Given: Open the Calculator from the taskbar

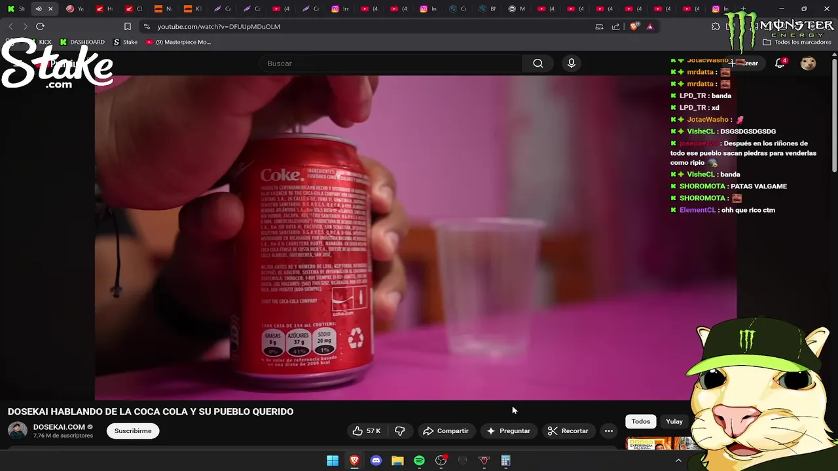Looking at the screenshot, I should click(x=505, y=461).
